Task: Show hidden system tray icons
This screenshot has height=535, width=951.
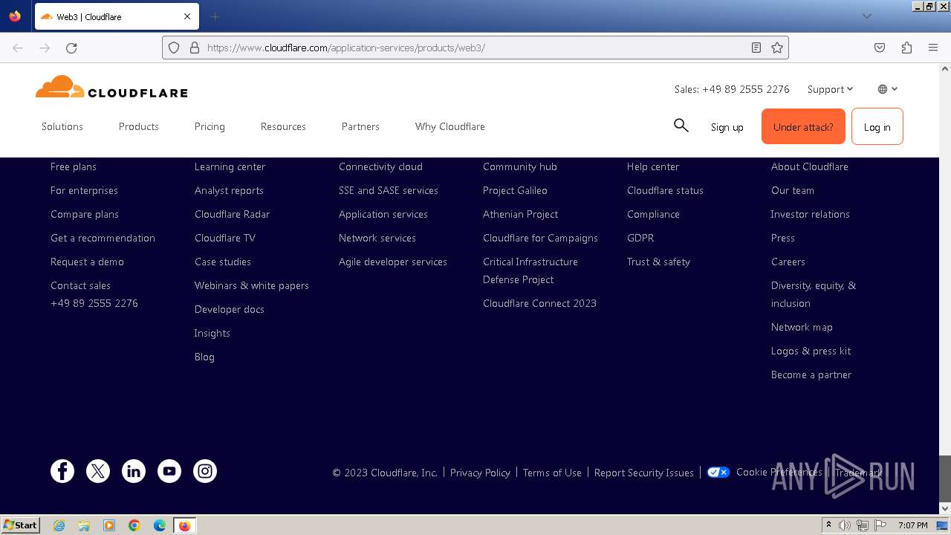Action: tap(828, 525)
